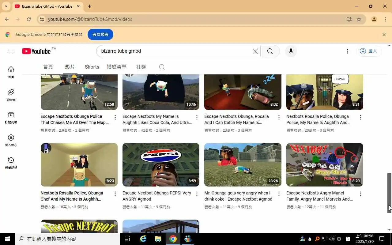The height and width of the screenshot is (245, 392).
Task: Open options for Likes Coca Cola video
Action: pyautogui.click(x=197, y=117)
